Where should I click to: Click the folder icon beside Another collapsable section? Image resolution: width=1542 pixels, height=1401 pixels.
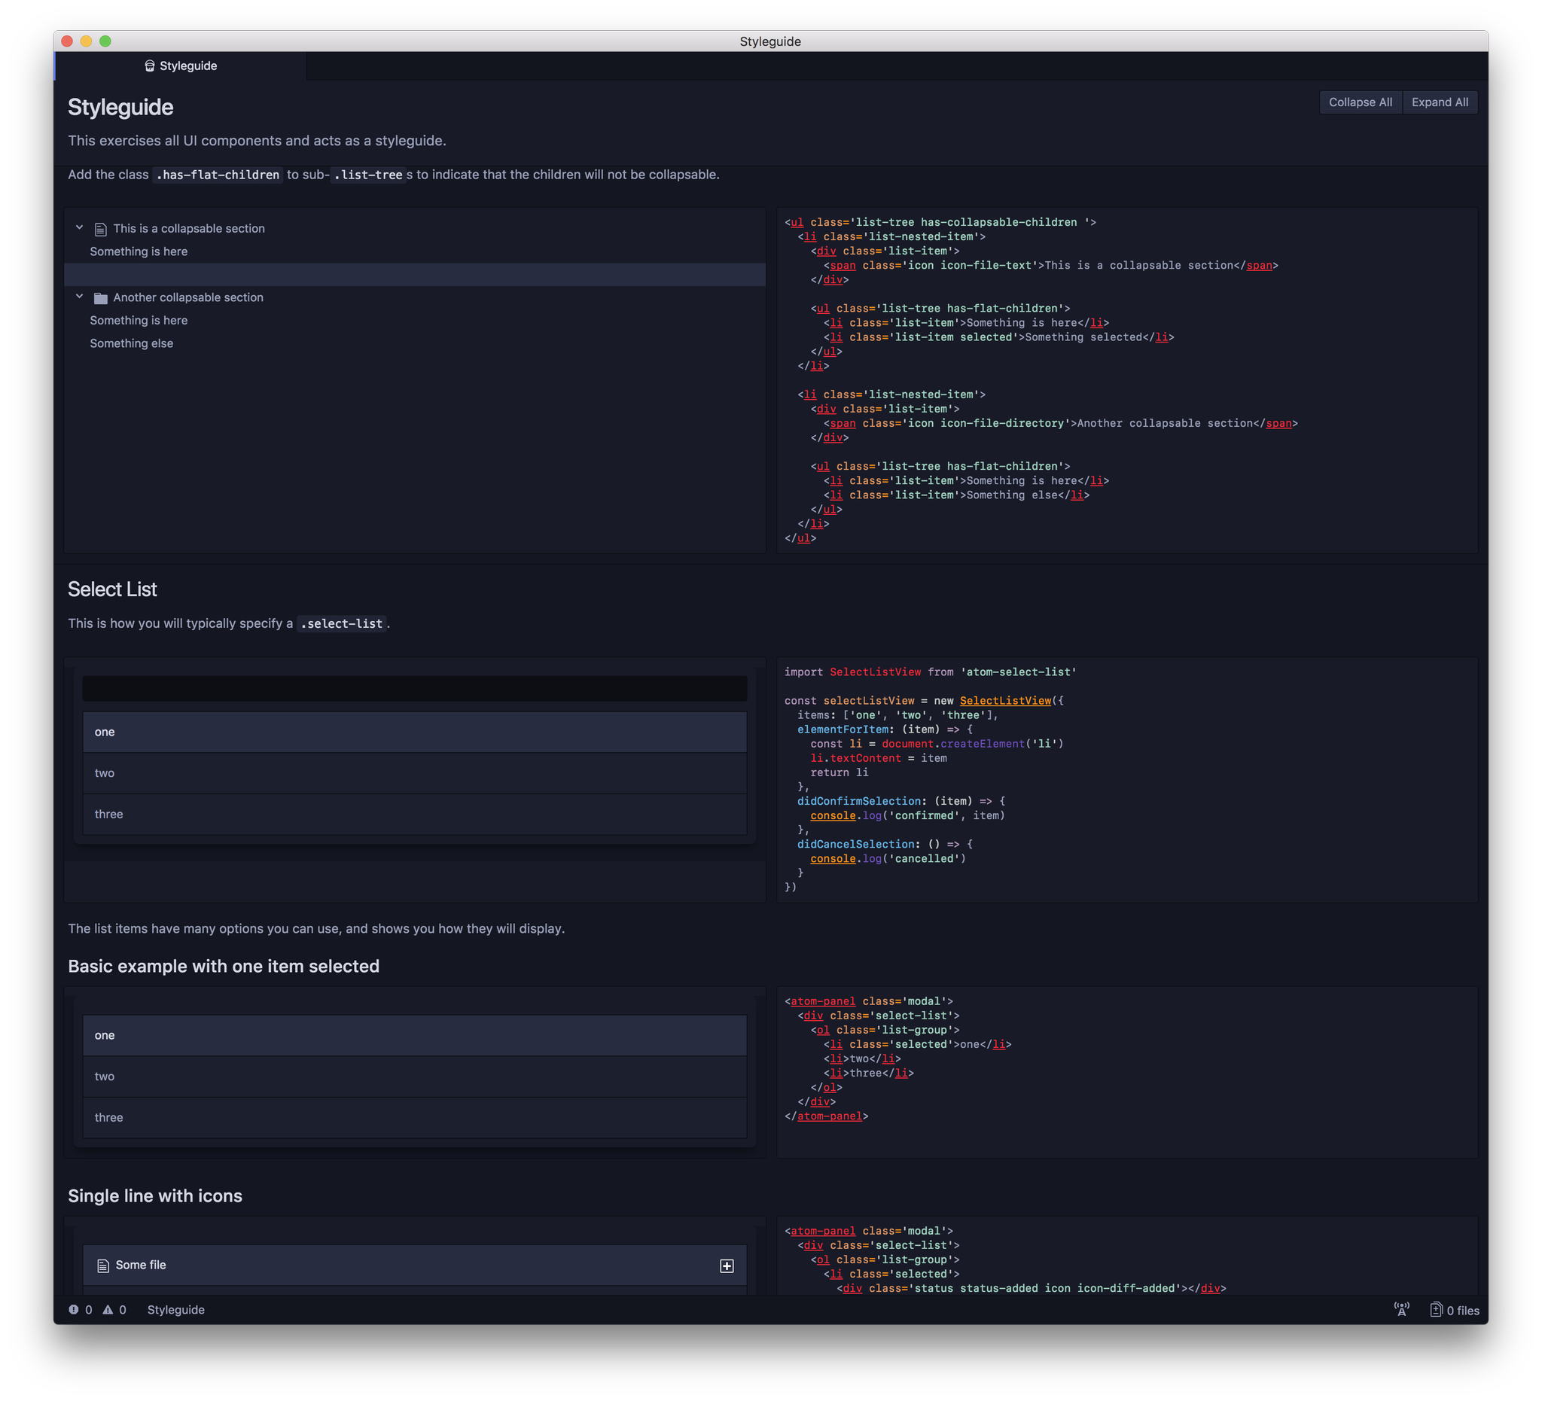point(100,298)
